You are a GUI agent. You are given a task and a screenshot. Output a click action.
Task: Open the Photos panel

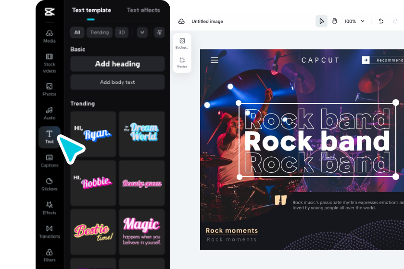click(x=50, y=90)
